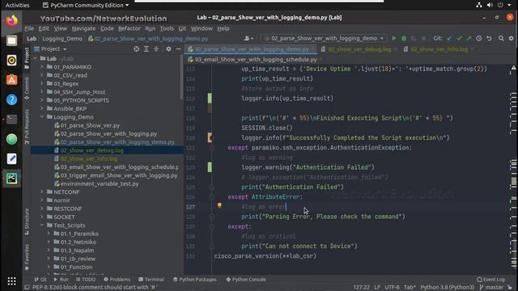The height and width of the screenshot is (291, 518).
Task: Click the editor vertical scrollbar stripe
Action: [x=513, y=169]
